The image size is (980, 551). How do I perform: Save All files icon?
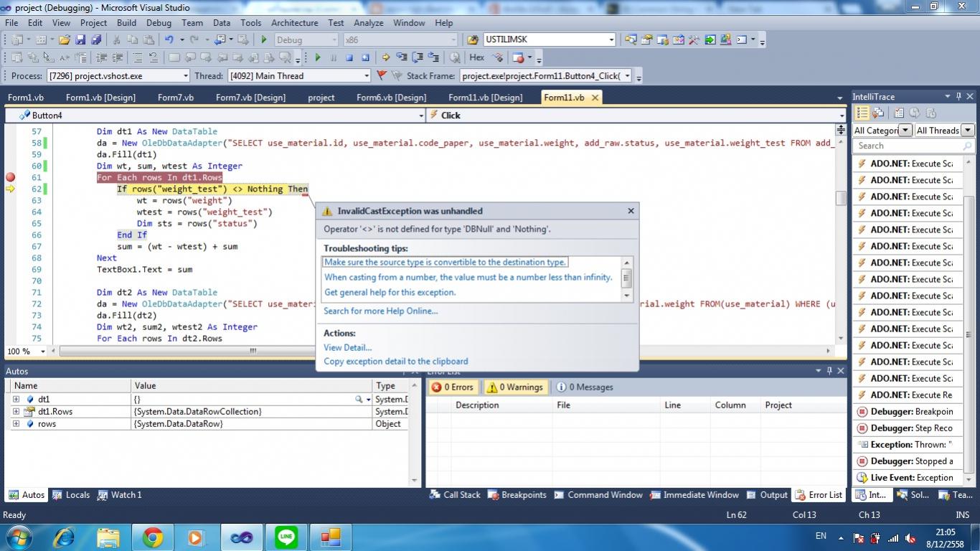point(96,39)
